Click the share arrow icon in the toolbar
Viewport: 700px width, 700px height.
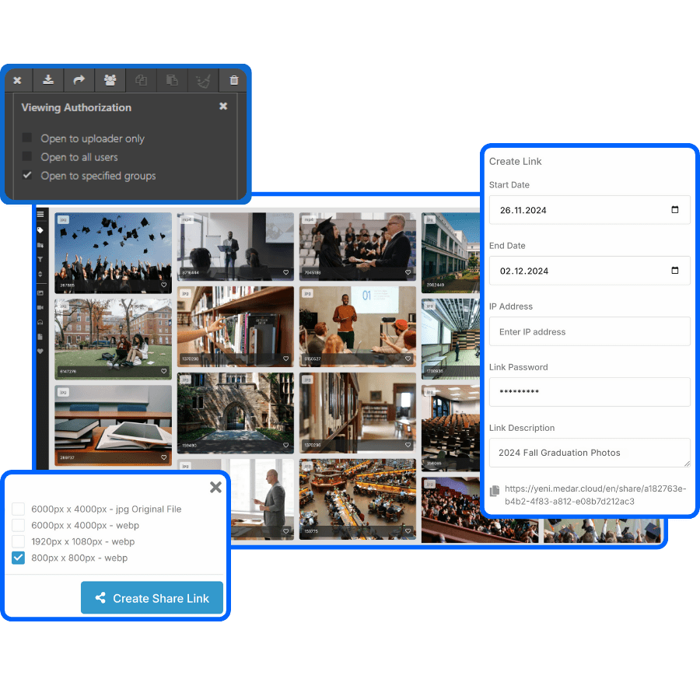click(x=79, y=80)
